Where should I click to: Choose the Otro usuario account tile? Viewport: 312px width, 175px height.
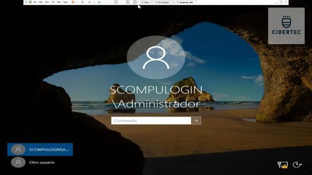coord(40,162)
